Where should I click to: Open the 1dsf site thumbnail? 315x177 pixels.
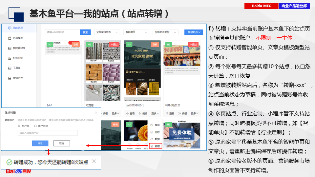(63, 71)
